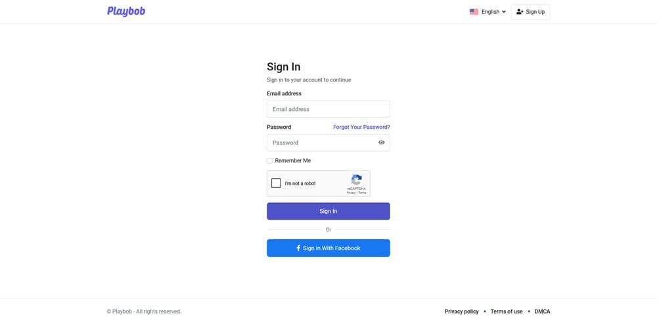Click the US flag icon

pyautogui.click(x=474, y=12)
